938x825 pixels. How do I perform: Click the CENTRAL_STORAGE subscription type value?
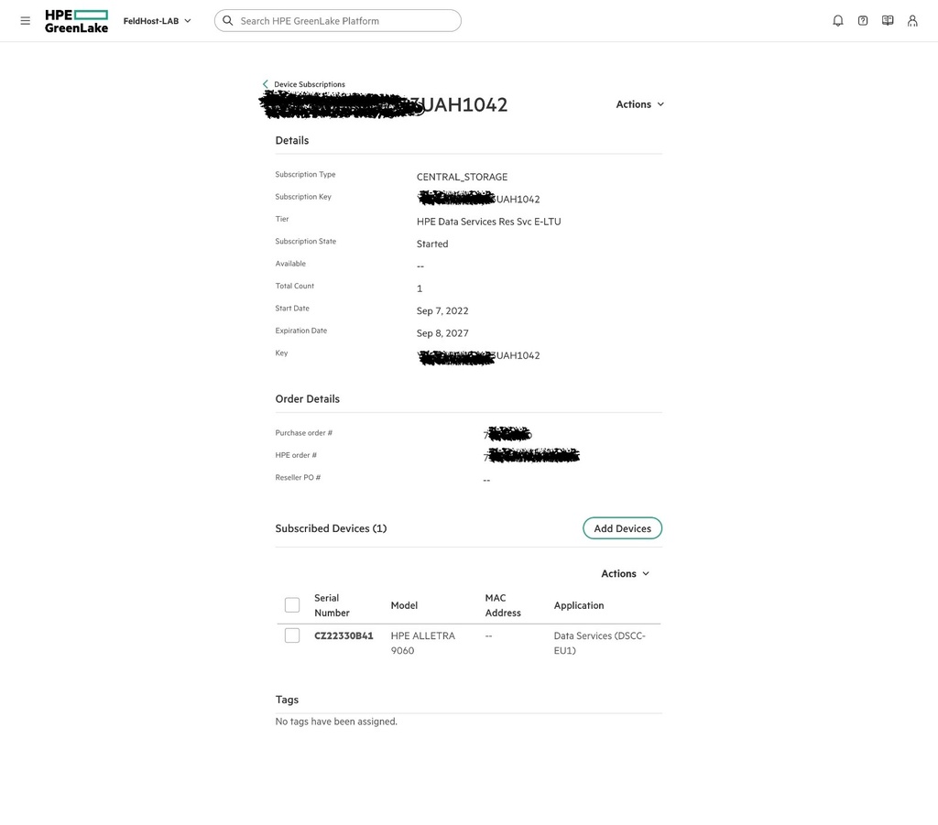[x=462, y=177]
